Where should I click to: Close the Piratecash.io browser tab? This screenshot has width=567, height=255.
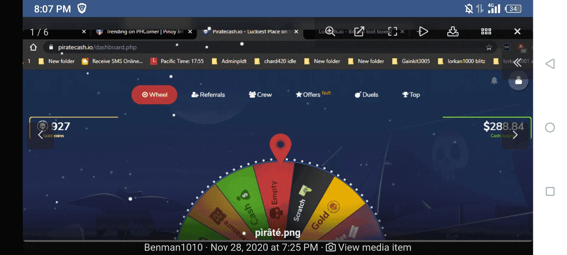coord(296,32)
